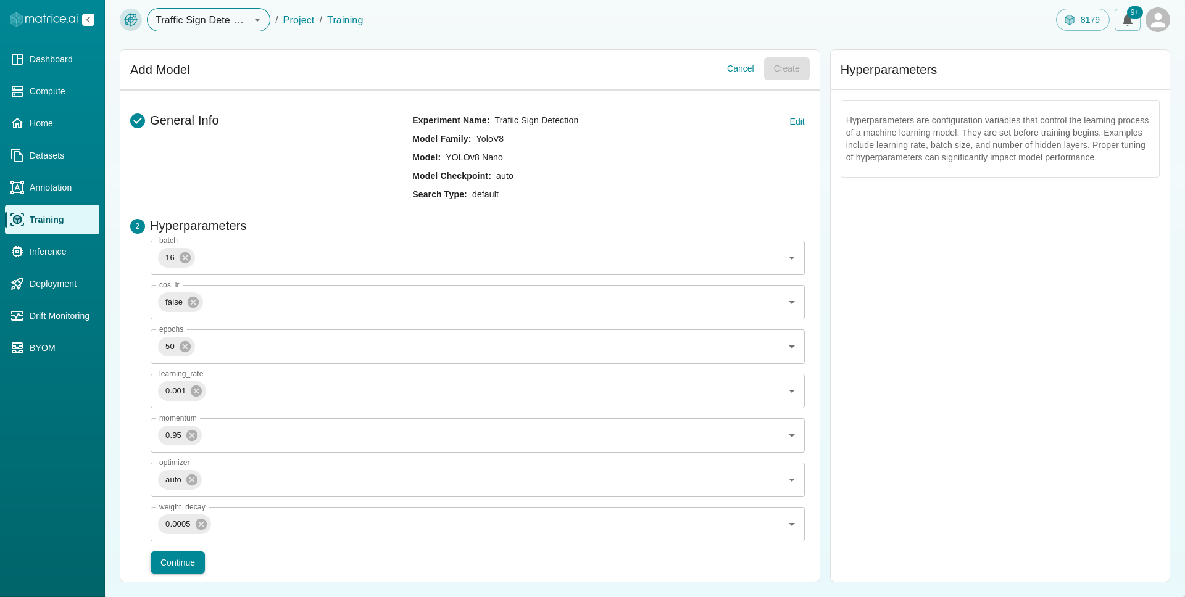Image resolution: width=1185 pixels, height=597 pixels.
Task: Click inside the batch input field
Action: click(478, 258)
